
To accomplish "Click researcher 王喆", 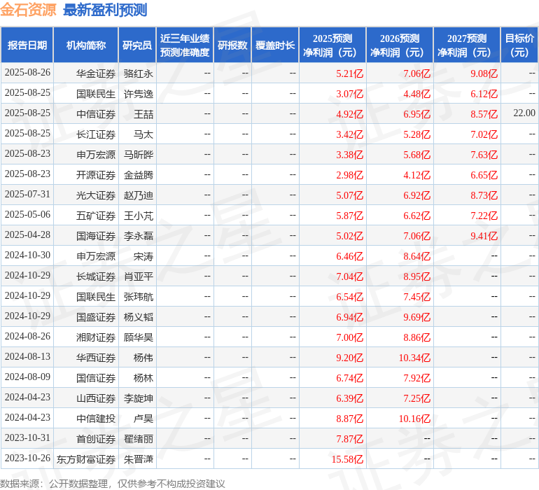I will pos(143,114).
